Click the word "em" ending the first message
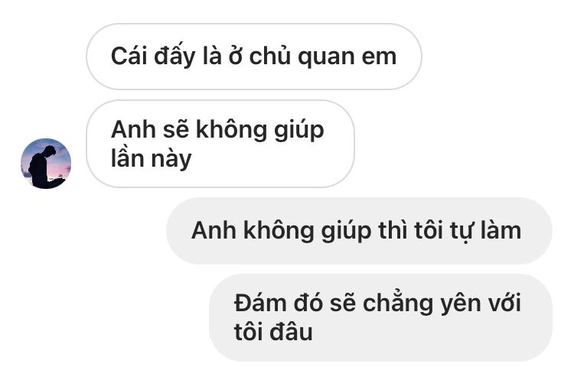 tap(380, 57)
